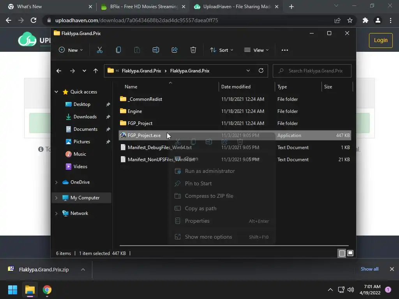
Task: Open the Windows Start menu
Action: pyautogui.click(x=12, y=290)
